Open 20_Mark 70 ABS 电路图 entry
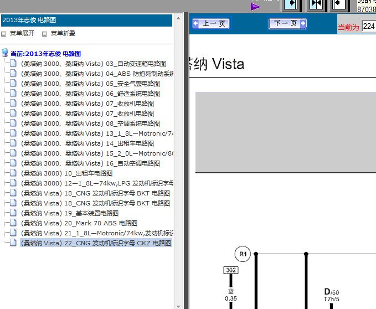Image resolution: width=376 pixels, height=309 pixels. 79,223
